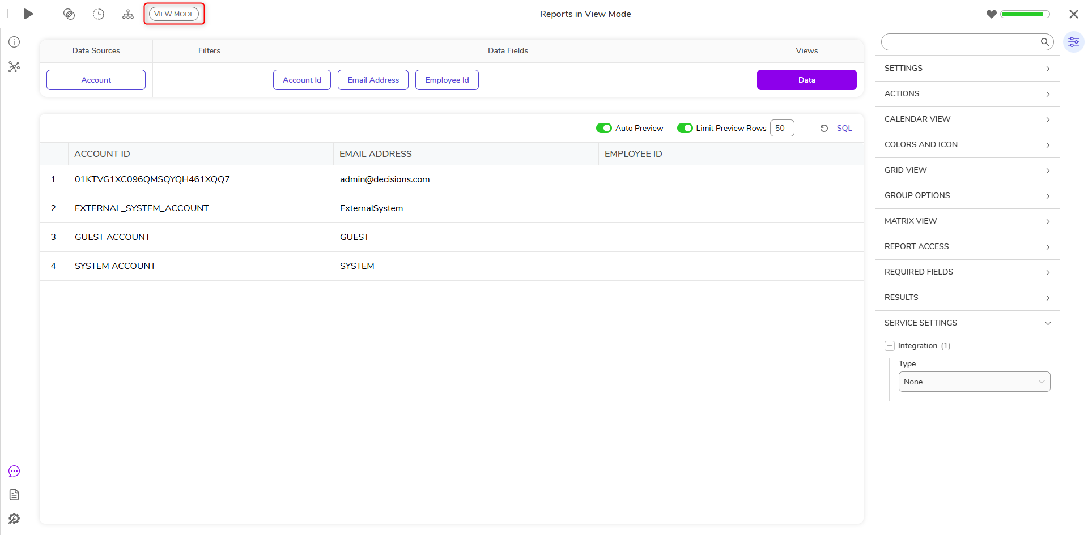1088x535 pixels.
Task: Sort by ACCOUNT ID column header
Action: (x=201, y=154)
